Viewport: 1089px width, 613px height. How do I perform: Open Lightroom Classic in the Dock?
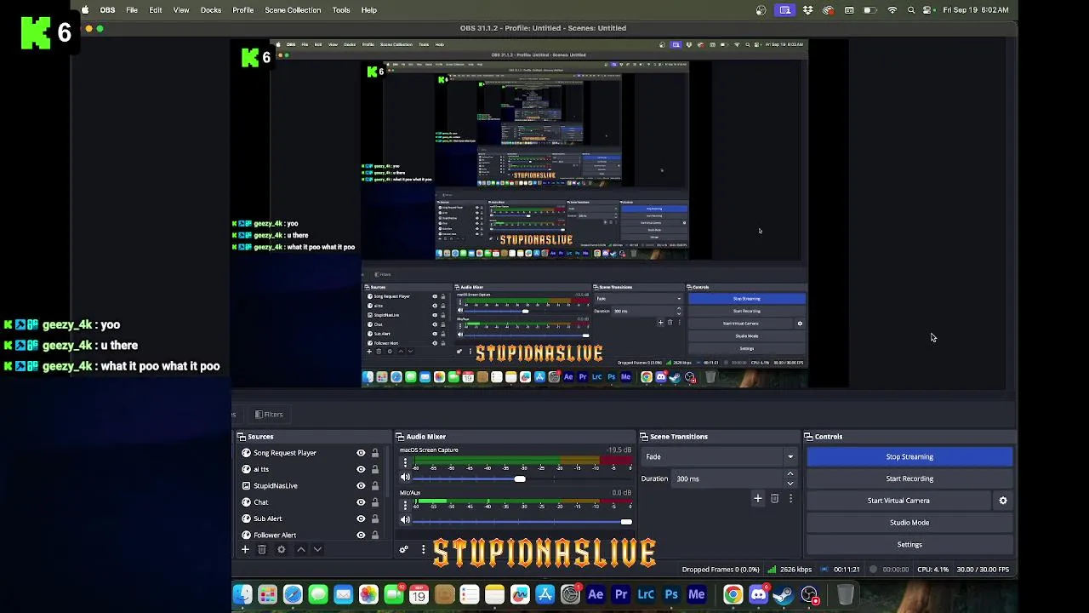[646, 595]
